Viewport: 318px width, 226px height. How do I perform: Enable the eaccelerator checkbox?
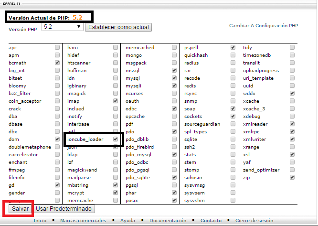57,154
